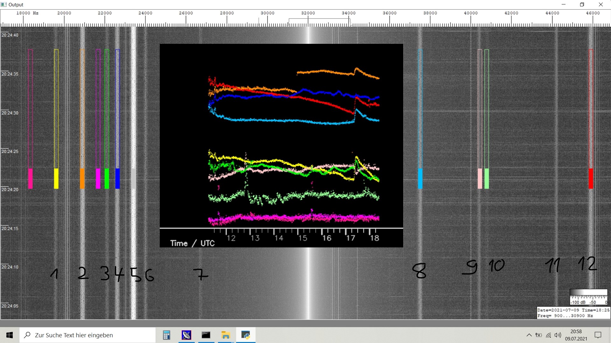Switch to the Python taskbar icon
This screenshot has height=343, width=611.
(x=245, y=335)
